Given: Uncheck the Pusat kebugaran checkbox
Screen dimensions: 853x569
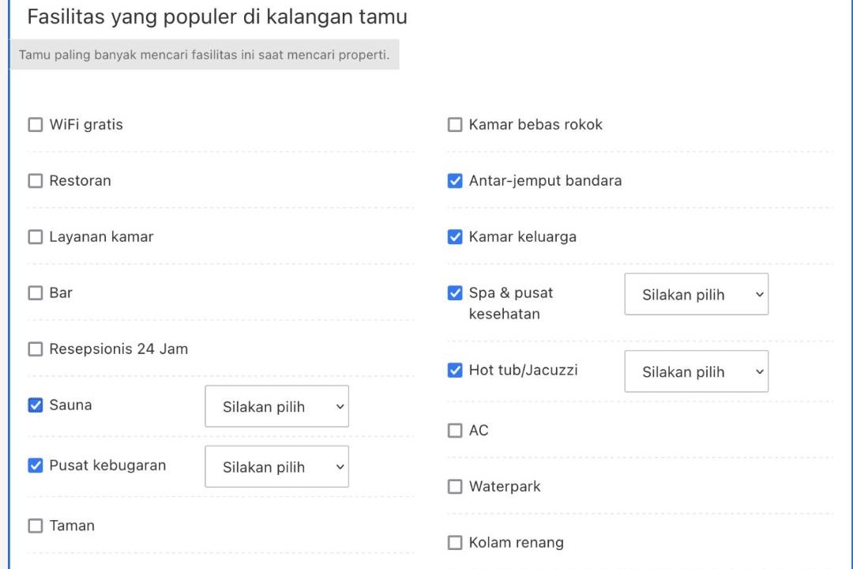Looking at the screenshot, I should point(36,465).
